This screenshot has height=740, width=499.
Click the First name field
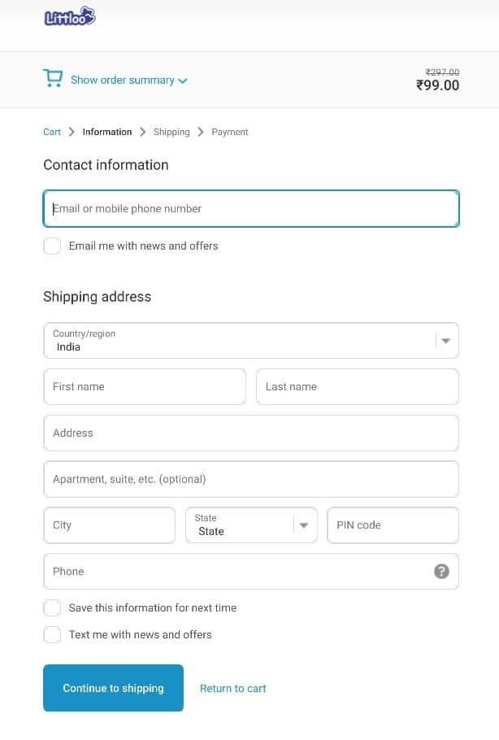click(x=144, y=386)
